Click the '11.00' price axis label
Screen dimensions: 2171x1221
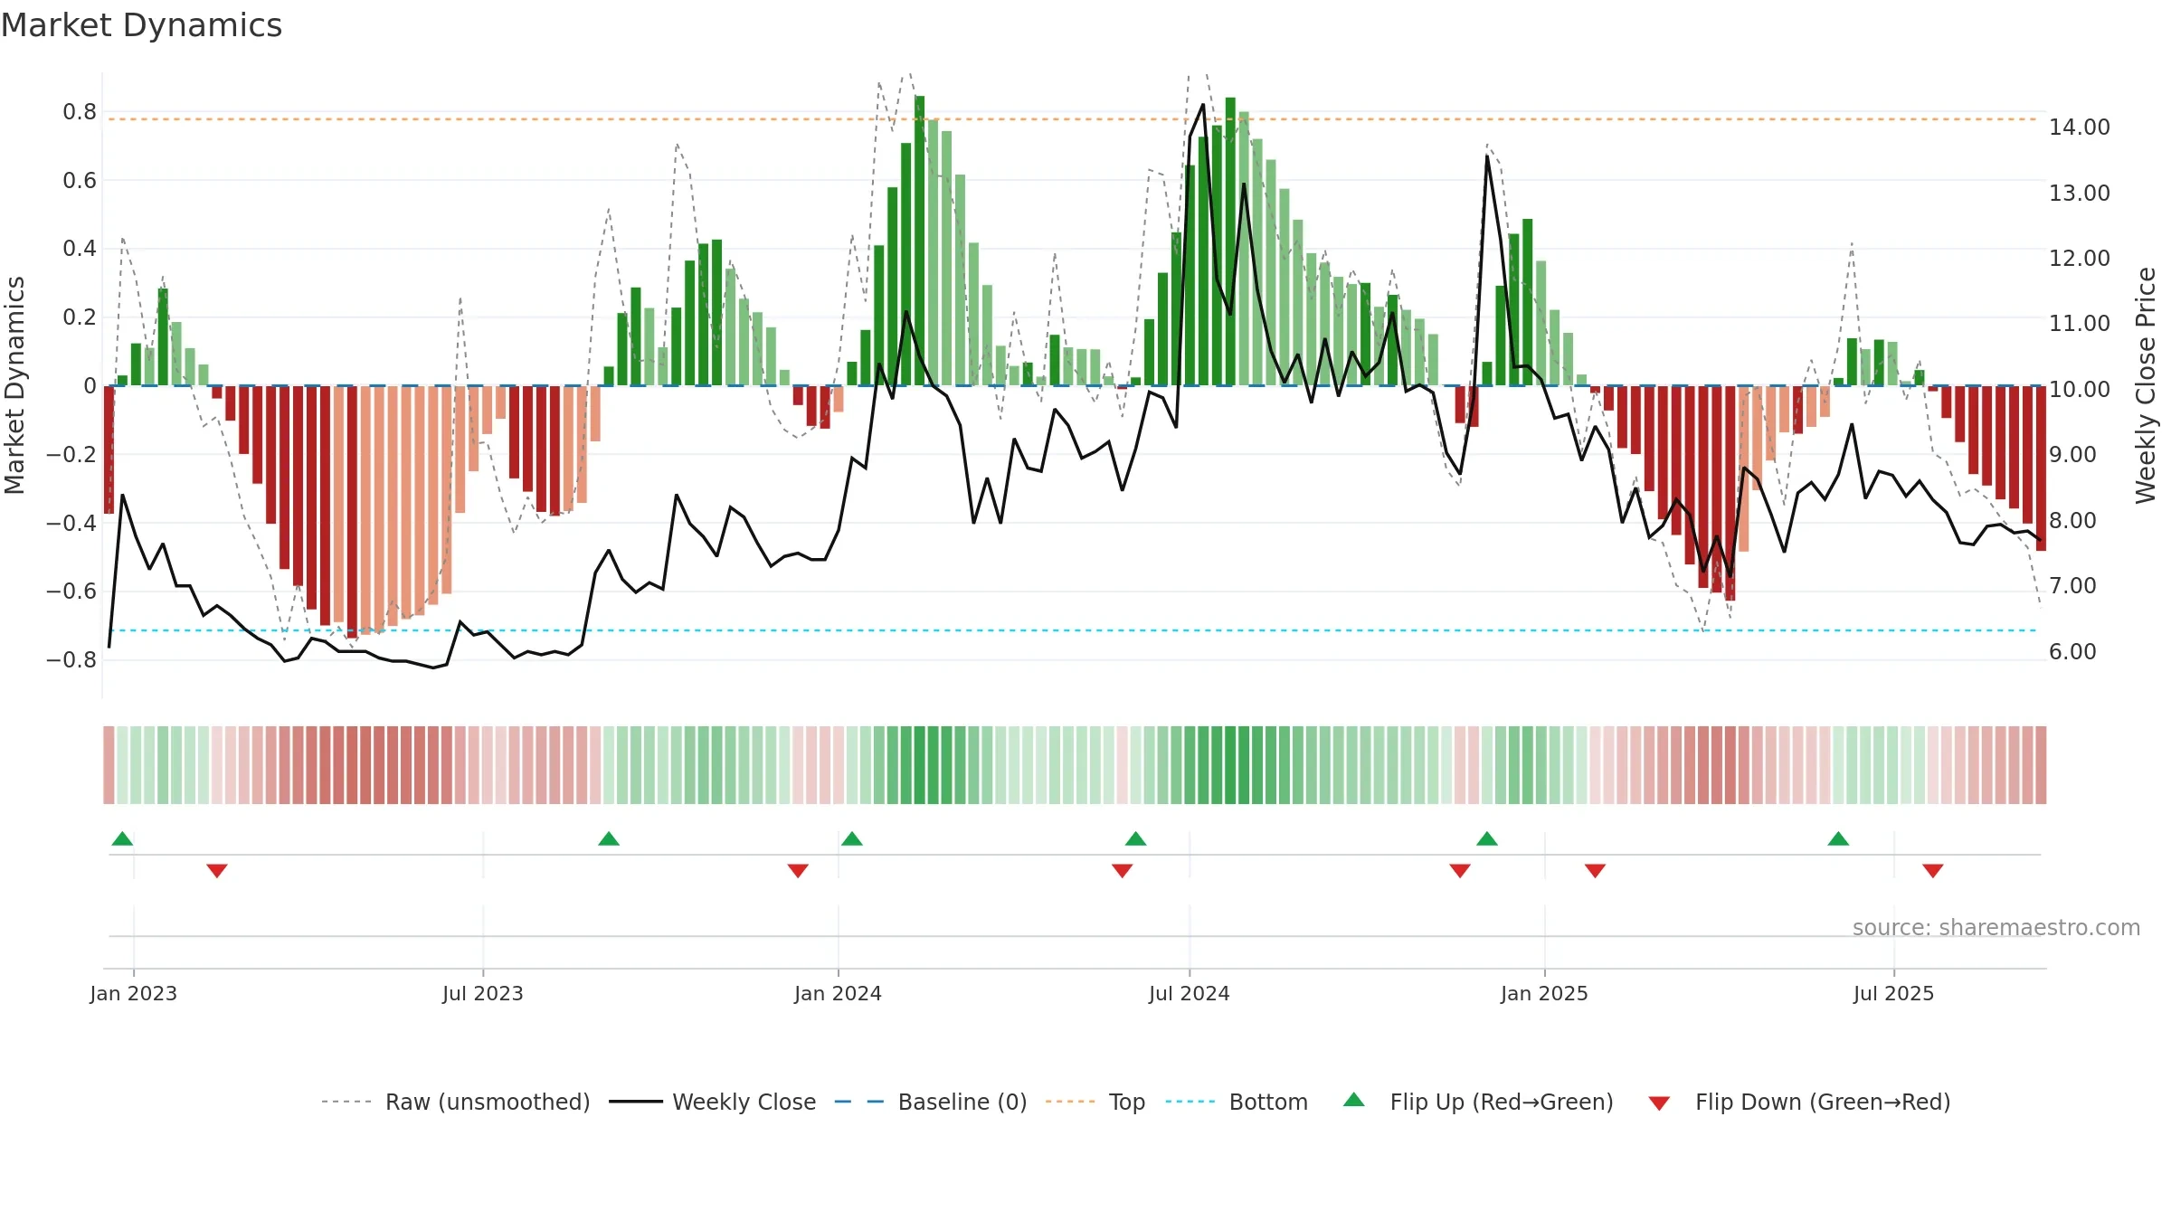coord(2080,323)
